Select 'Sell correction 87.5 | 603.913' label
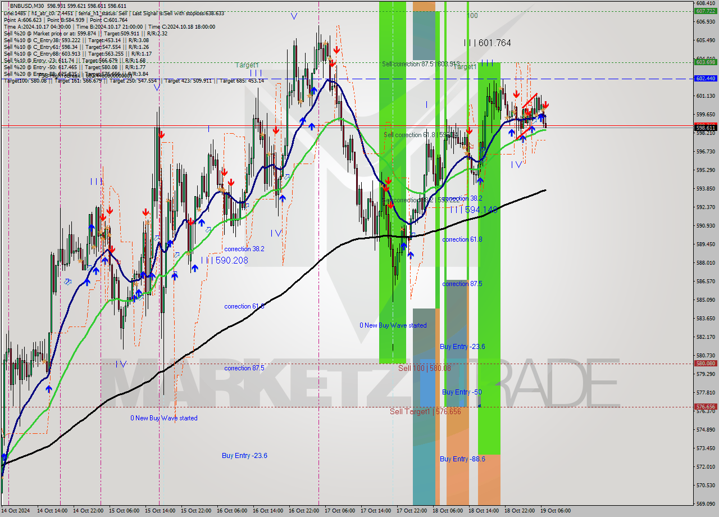Image resolution: width=719 pixels, height=517 pixels. tap(421, 64)
